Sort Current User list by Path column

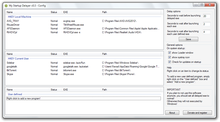point(131,54)
